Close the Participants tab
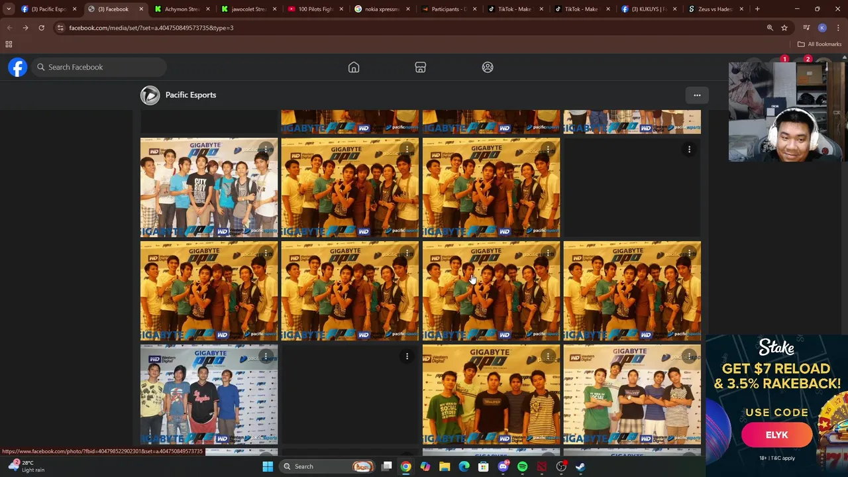This screenshot has width=848, height=477. pos(474,9)
